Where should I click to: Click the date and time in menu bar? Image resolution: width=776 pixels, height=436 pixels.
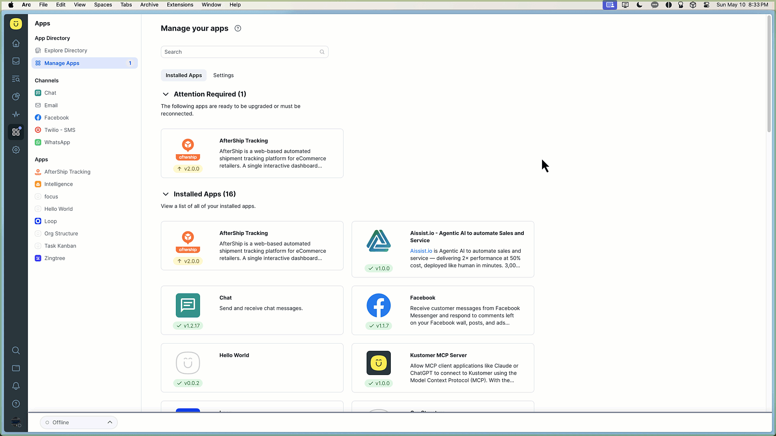[742, 5]
